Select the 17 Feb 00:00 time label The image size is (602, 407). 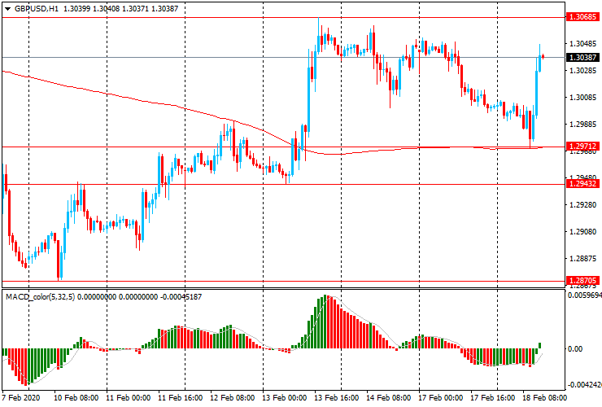click(x=441, y=397)
